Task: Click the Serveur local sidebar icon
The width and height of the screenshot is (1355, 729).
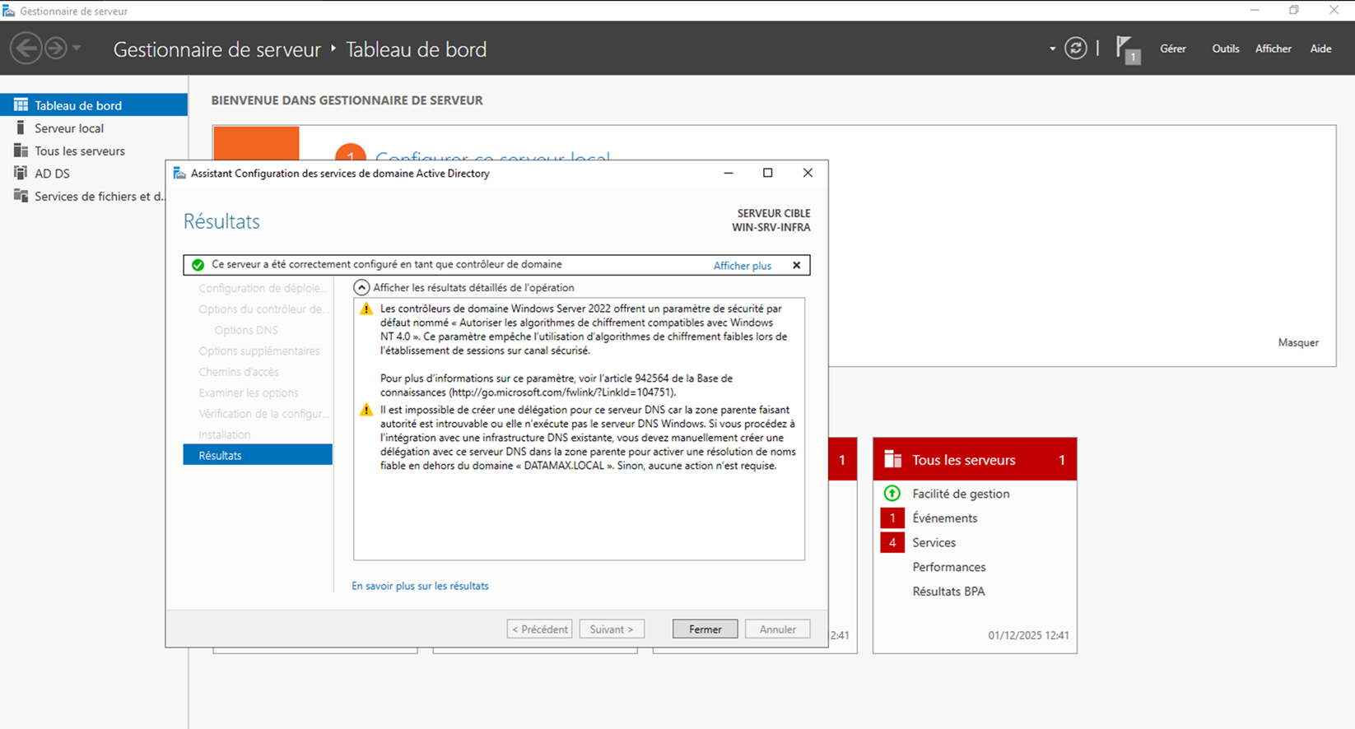Action: [x=21, y=128]
